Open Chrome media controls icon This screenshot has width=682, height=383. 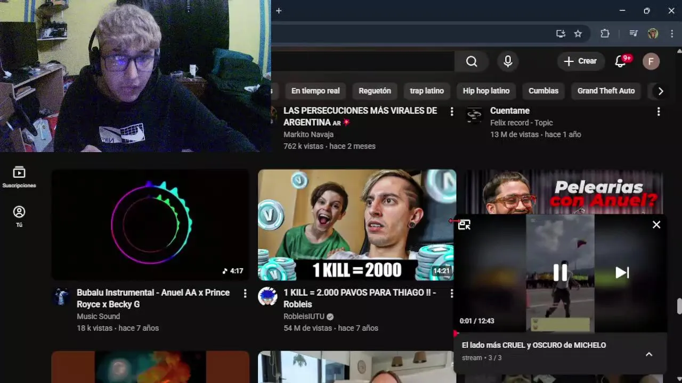coord(633,34)
